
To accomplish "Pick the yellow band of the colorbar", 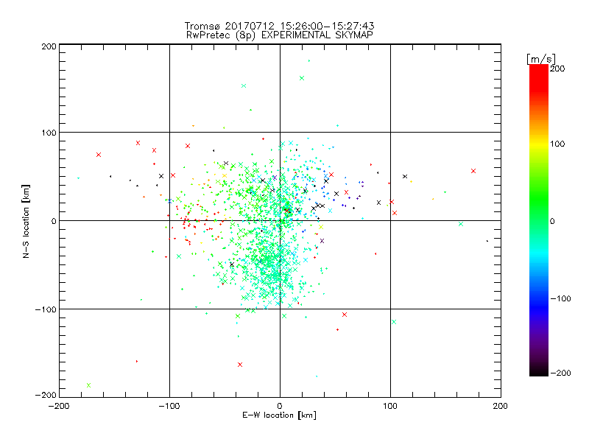I will tap(539, 144).
